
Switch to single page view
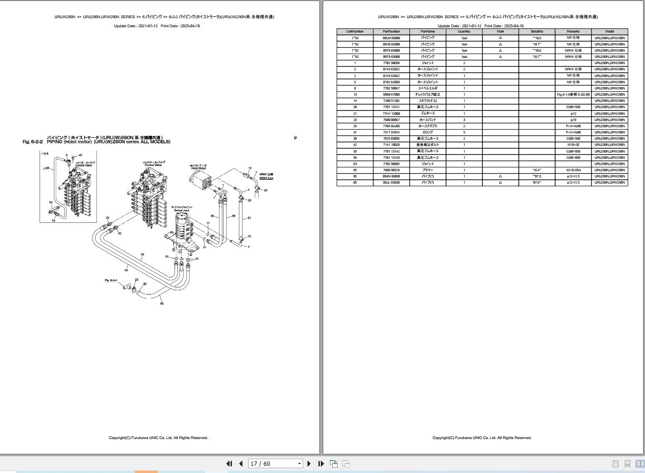[x=615, y=464]
